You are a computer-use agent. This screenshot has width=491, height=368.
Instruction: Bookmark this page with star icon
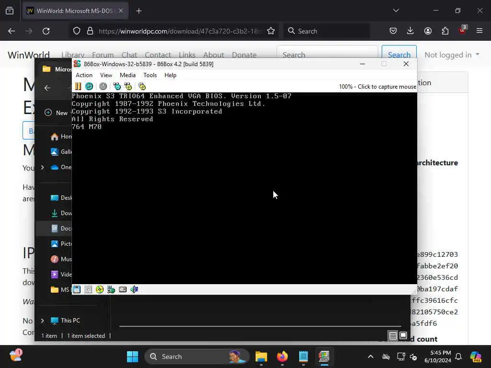(271, 31)
